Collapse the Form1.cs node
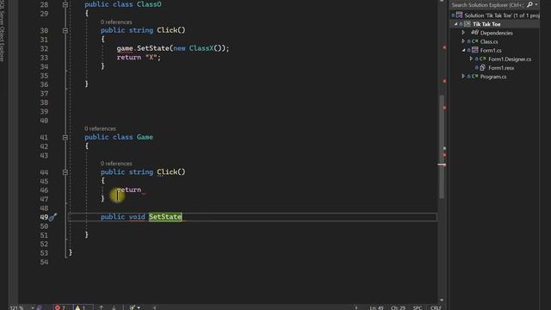551x310 pixels. tap(463, 50)
